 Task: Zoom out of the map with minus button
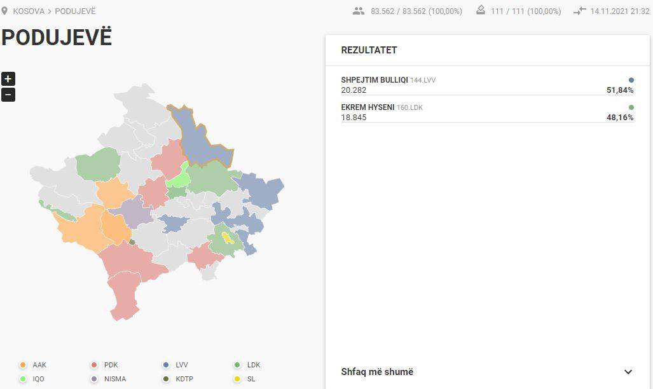pos(8,95)
